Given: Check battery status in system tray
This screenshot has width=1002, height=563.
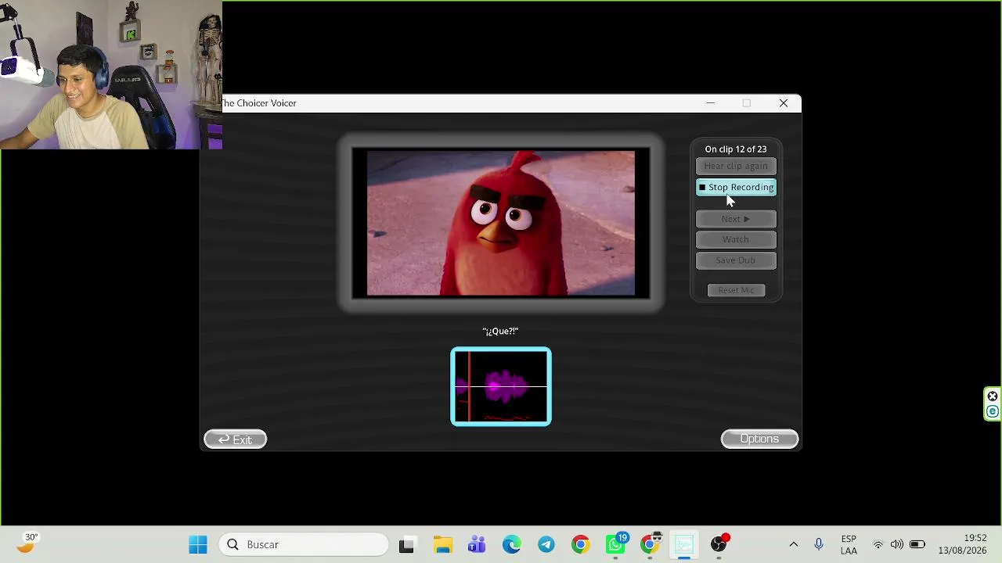Looking at the screenshot, I should (x=917, y=544).
